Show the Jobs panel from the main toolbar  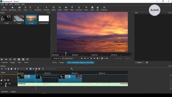coord(98,8)
